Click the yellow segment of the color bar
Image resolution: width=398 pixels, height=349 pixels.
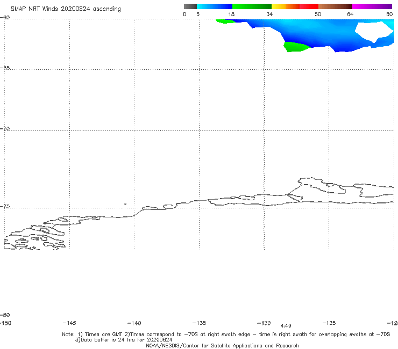279,6
